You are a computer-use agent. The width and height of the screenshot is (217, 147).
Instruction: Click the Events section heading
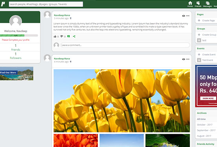pyautogui.click(x=201, y=48)
